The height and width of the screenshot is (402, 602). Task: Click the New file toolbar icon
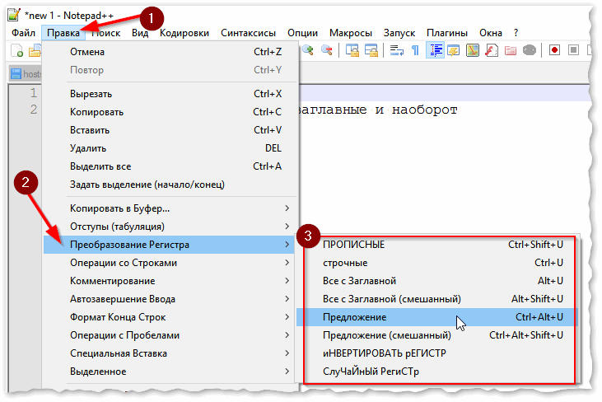click(17, 51)
